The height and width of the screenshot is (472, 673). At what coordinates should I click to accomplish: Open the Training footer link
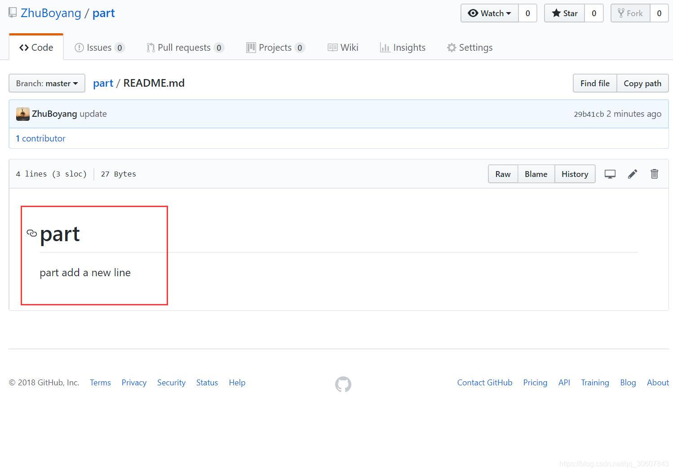[x=595, y=383]
